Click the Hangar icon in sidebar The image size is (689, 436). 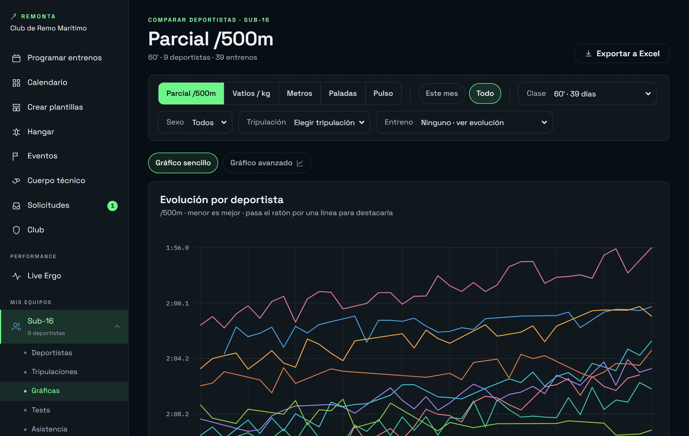point(16,132)
